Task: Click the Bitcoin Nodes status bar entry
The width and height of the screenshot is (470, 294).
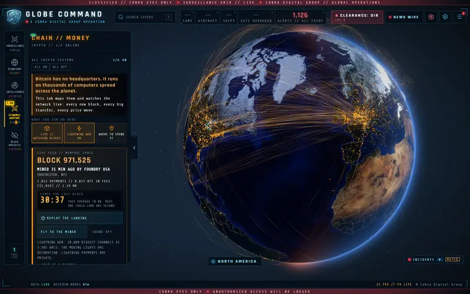Action: pos(71,285)
